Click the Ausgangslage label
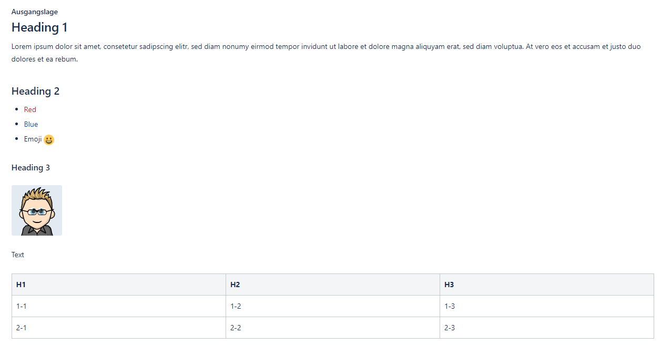This screenshot has width=661, height=345. (x=35, y=12)
